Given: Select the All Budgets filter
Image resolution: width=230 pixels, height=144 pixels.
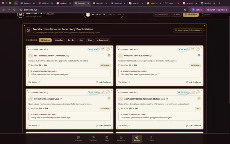Looking at the screenshot, I should click(x=45, y=40).
